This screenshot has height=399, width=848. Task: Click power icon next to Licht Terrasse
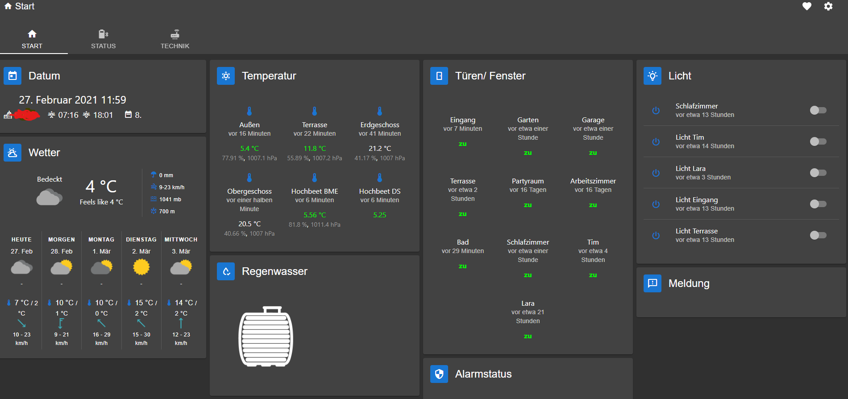tap(656, 235)
